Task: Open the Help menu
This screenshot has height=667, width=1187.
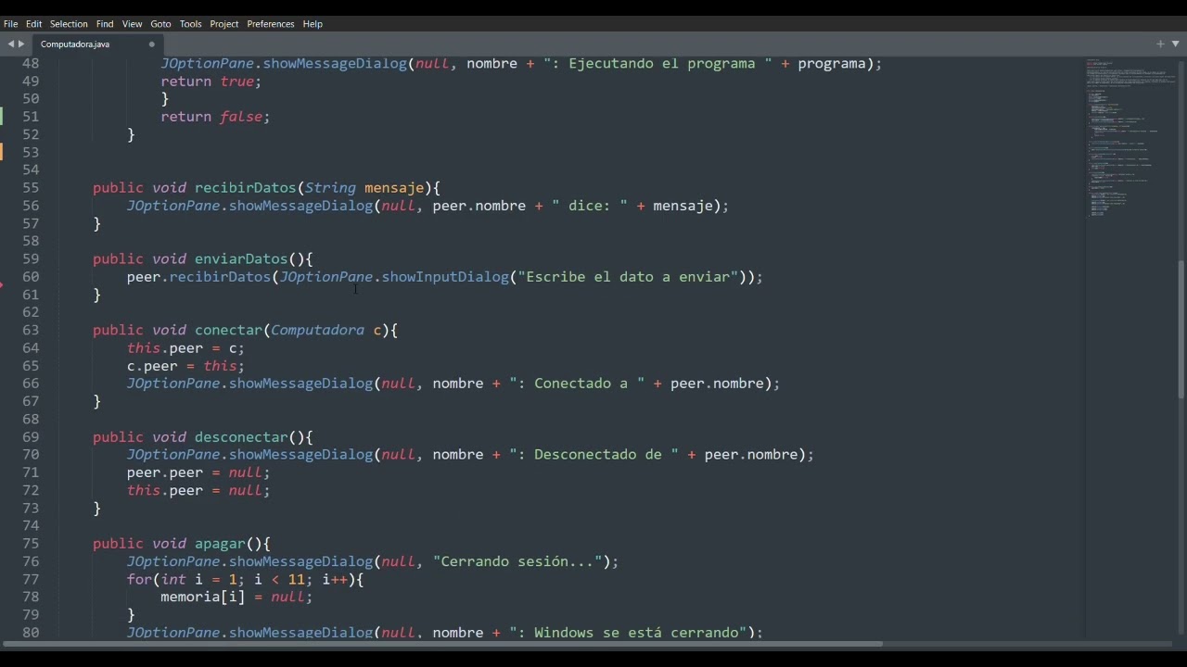Action: click(313, 24)
